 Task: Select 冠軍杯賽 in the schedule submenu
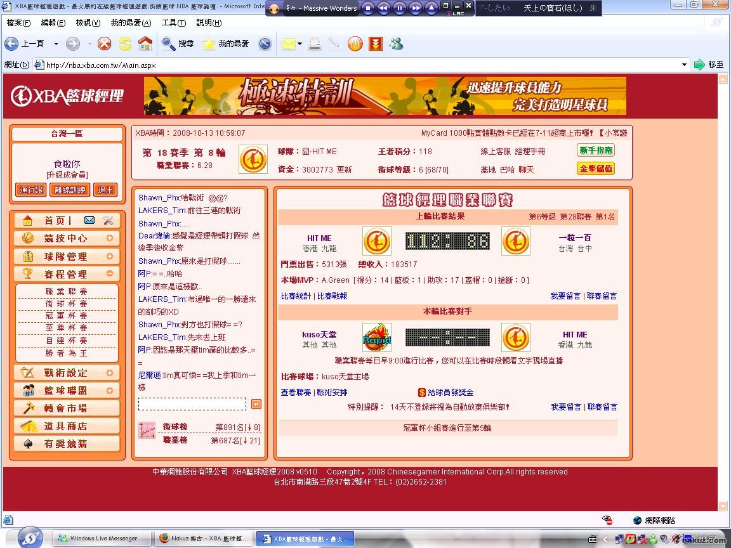[67, 316]
